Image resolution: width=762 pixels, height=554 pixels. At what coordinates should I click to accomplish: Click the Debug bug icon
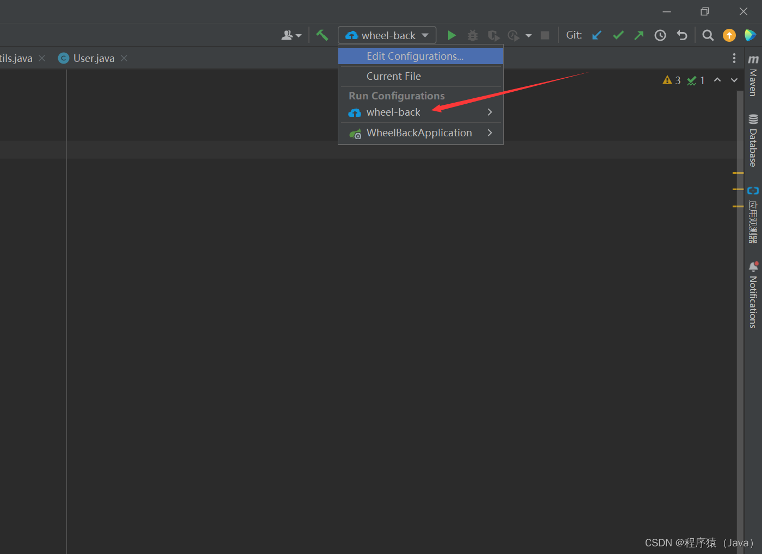point(473,35)
